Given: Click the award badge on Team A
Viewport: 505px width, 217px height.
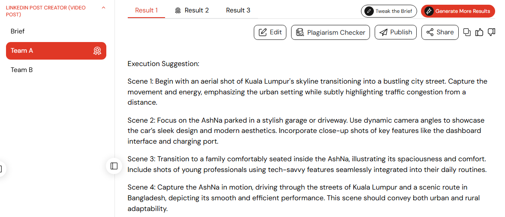Looking at the screenshot, I should pos(97,51).
